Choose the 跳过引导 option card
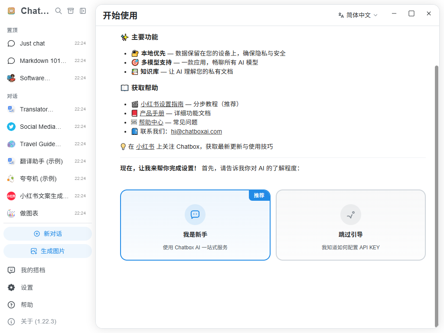This screenshot has height=333, width=444. [350, 225]
